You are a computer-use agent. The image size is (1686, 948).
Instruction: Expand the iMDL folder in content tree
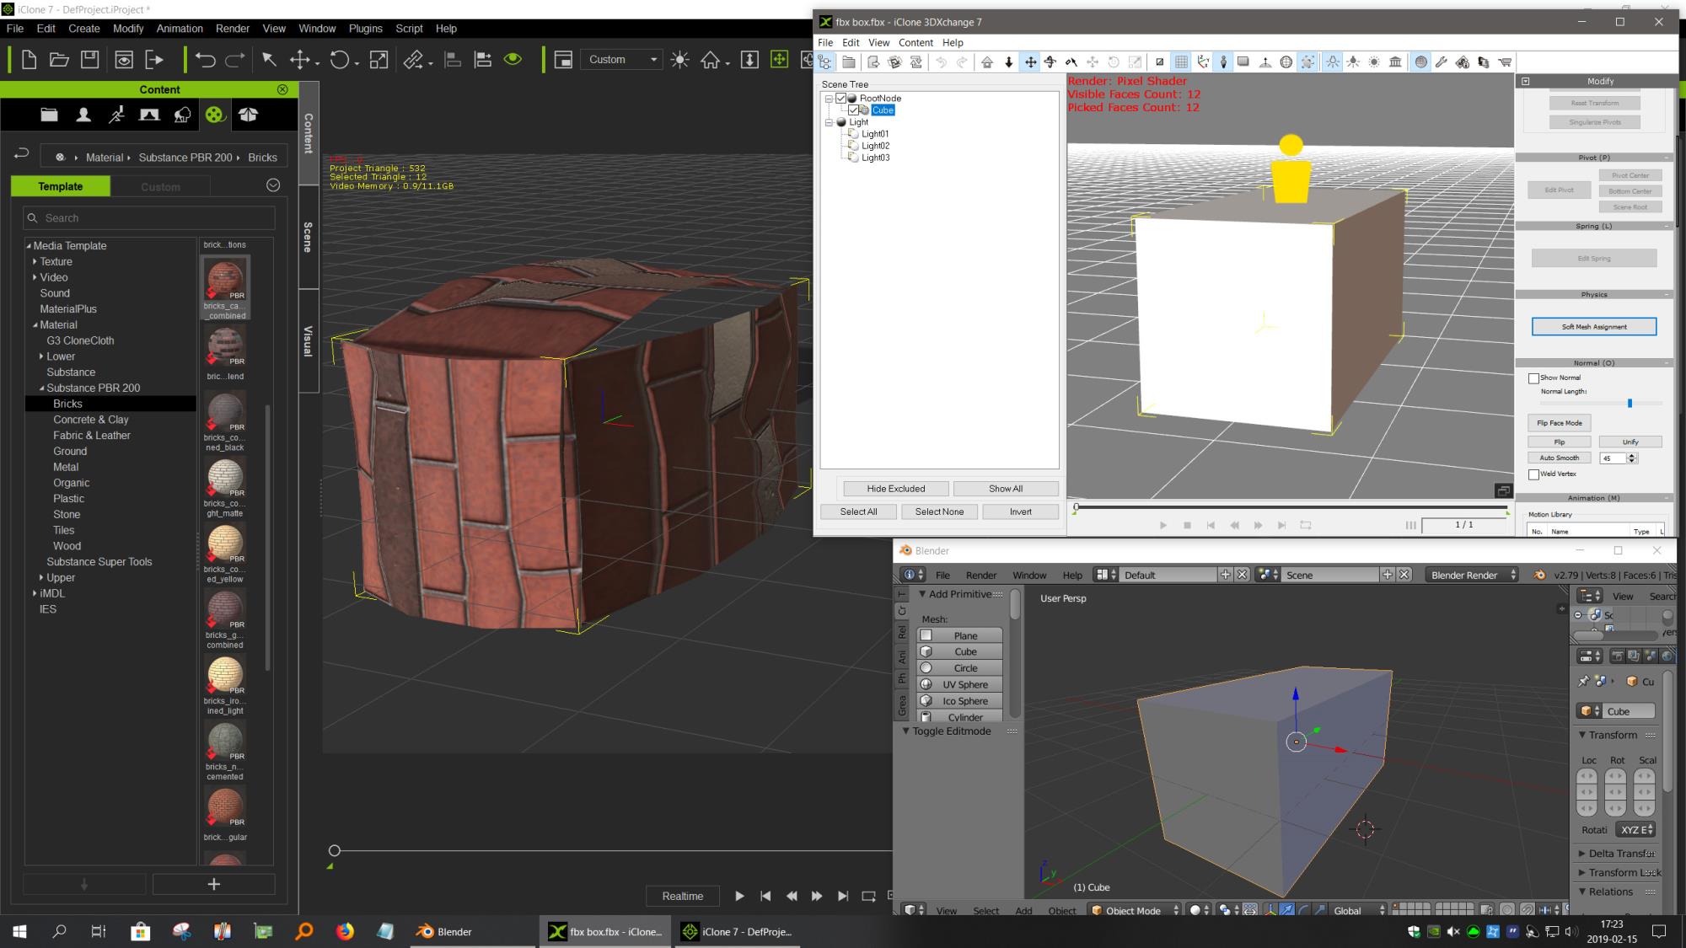coord(35,593)
